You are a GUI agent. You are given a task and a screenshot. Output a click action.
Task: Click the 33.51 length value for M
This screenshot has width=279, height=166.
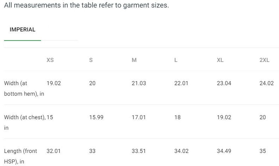coord(139,151)
